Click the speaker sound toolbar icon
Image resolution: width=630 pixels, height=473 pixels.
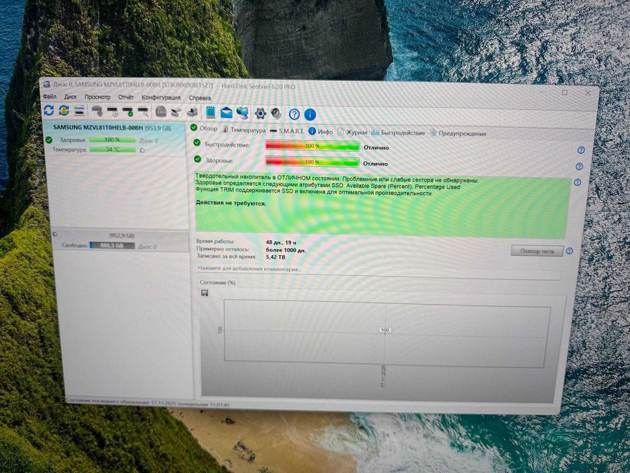point(275,114)
